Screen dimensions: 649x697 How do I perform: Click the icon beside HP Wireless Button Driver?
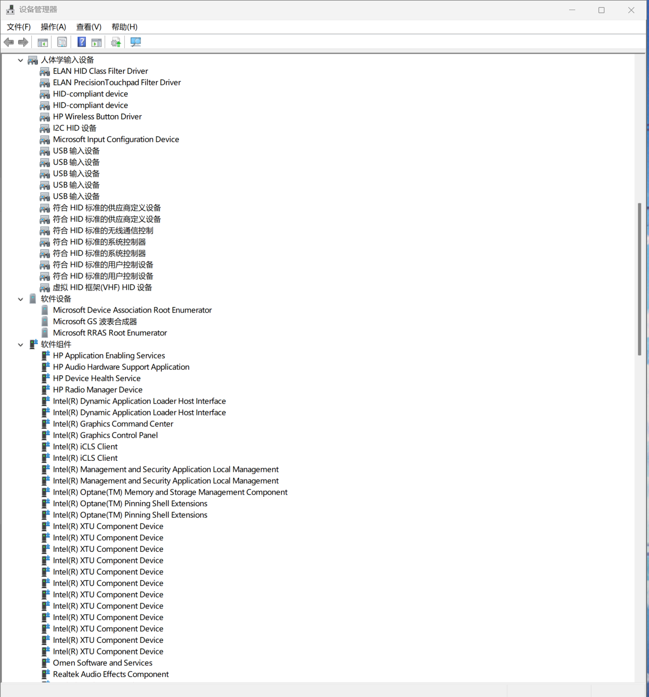coord(45,117)
